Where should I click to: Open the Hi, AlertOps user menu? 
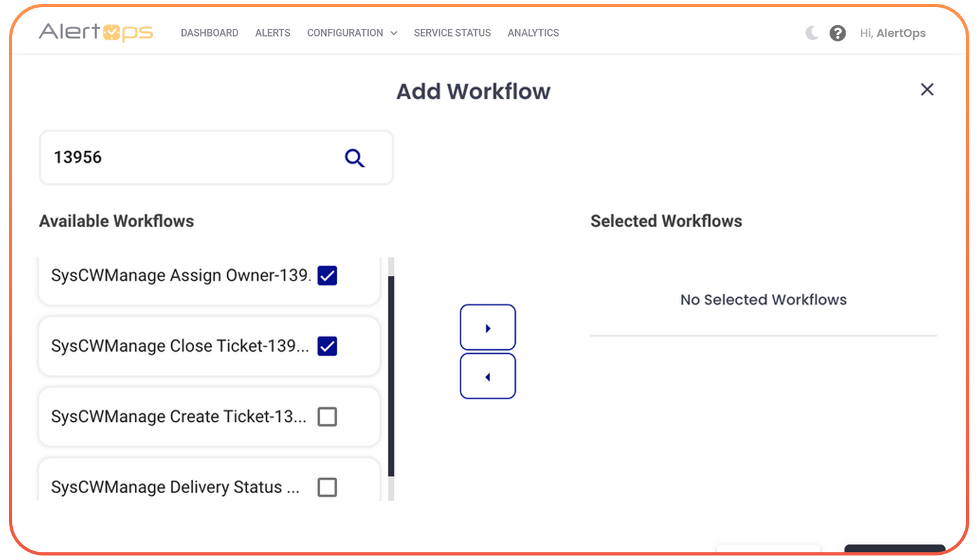[893, 33]
